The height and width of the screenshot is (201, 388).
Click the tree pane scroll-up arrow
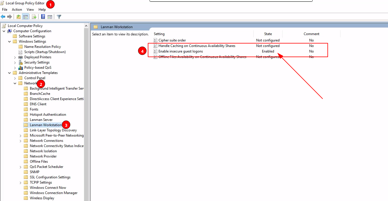tap(86, 26)
